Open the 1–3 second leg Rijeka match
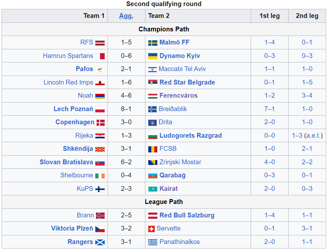Viewport: 329px width, 252px height. point(297,135)
